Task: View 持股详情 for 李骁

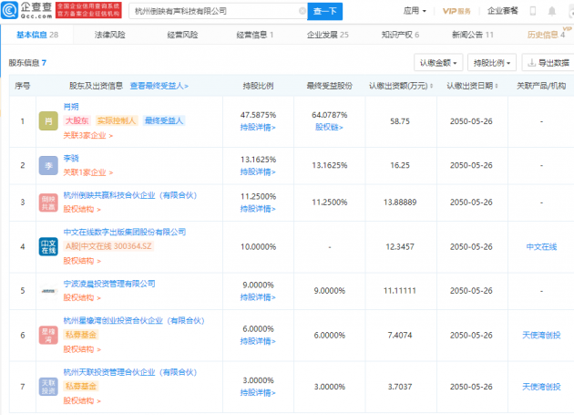Action: tap(258, 171)
